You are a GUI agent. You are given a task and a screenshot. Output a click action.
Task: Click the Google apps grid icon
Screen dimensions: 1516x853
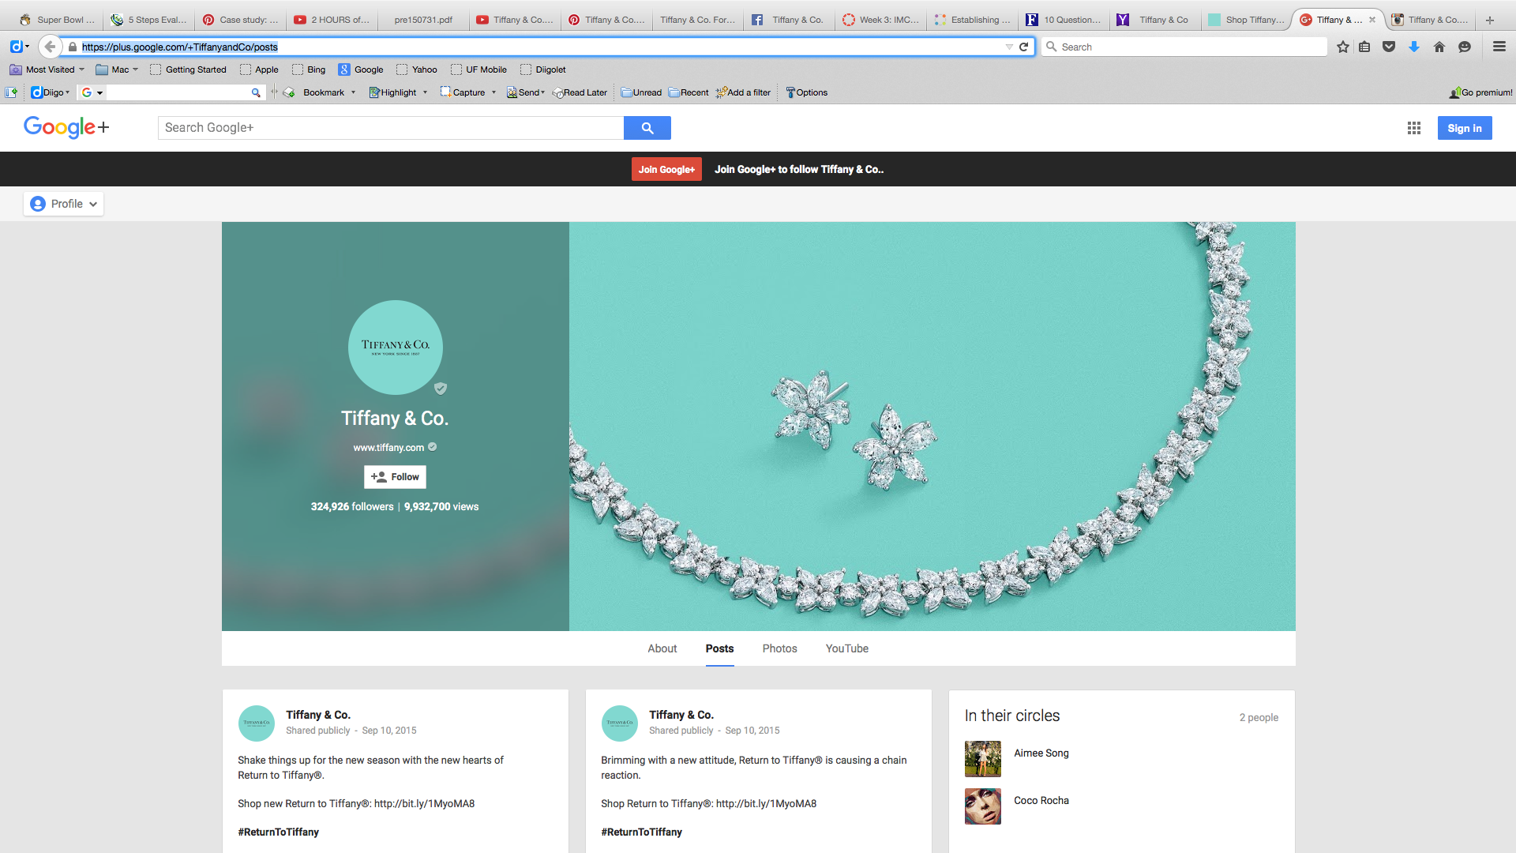point(1413,128)
